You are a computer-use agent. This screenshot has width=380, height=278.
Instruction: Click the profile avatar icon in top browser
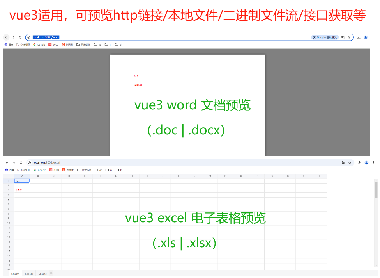pyautogui.click(x=366, y=37)
